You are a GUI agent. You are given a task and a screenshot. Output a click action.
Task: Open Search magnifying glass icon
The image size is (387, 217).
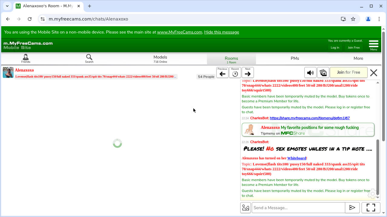click(x=89, y=58)
